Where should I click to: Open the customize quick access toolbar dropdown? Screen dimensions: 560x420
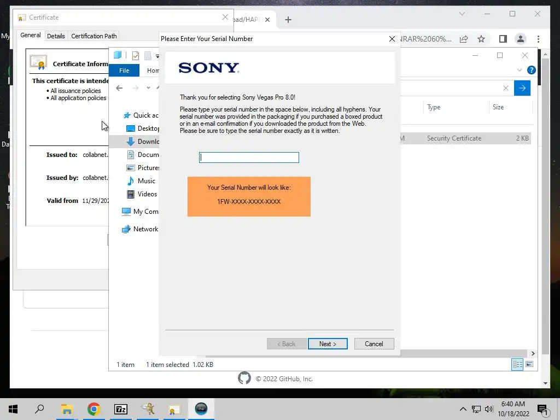click(x=157, y=56)
